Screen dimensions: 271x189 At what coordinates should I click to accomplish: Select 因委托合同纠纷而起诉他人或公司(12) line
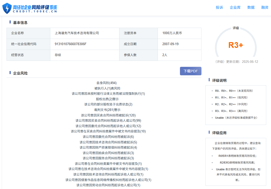click(108, 126)
